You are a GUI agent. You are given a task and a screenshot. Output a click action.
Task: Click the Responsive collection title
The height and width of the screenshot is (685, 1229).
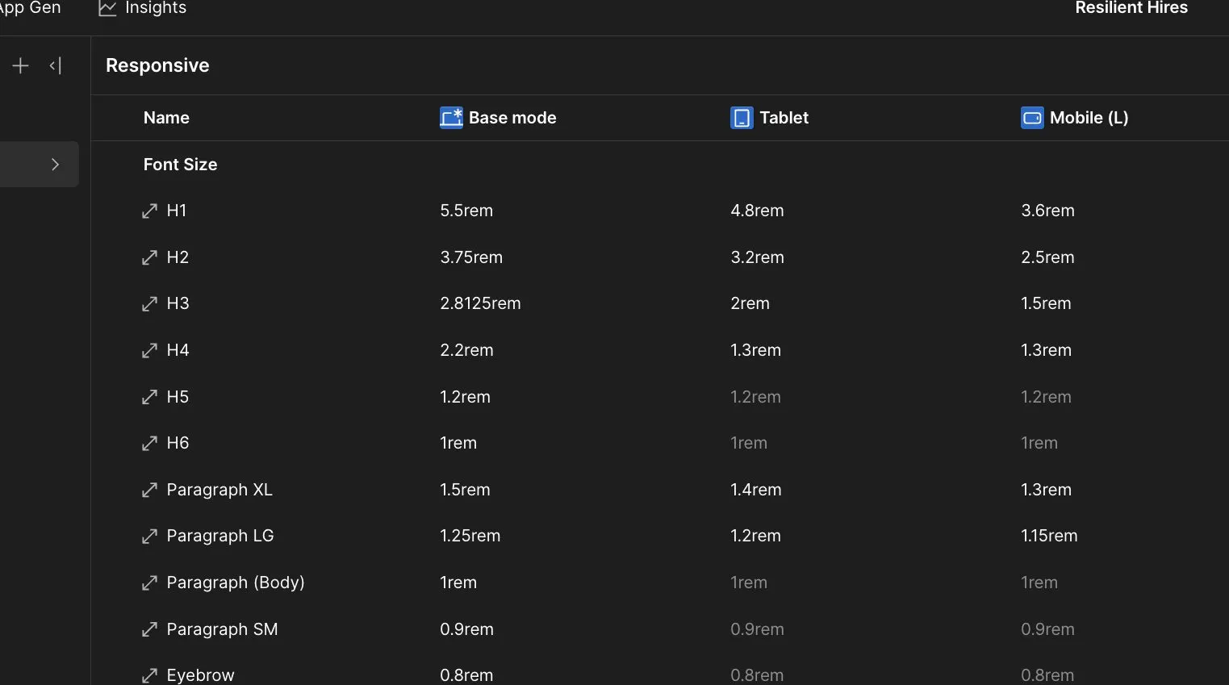157,65
